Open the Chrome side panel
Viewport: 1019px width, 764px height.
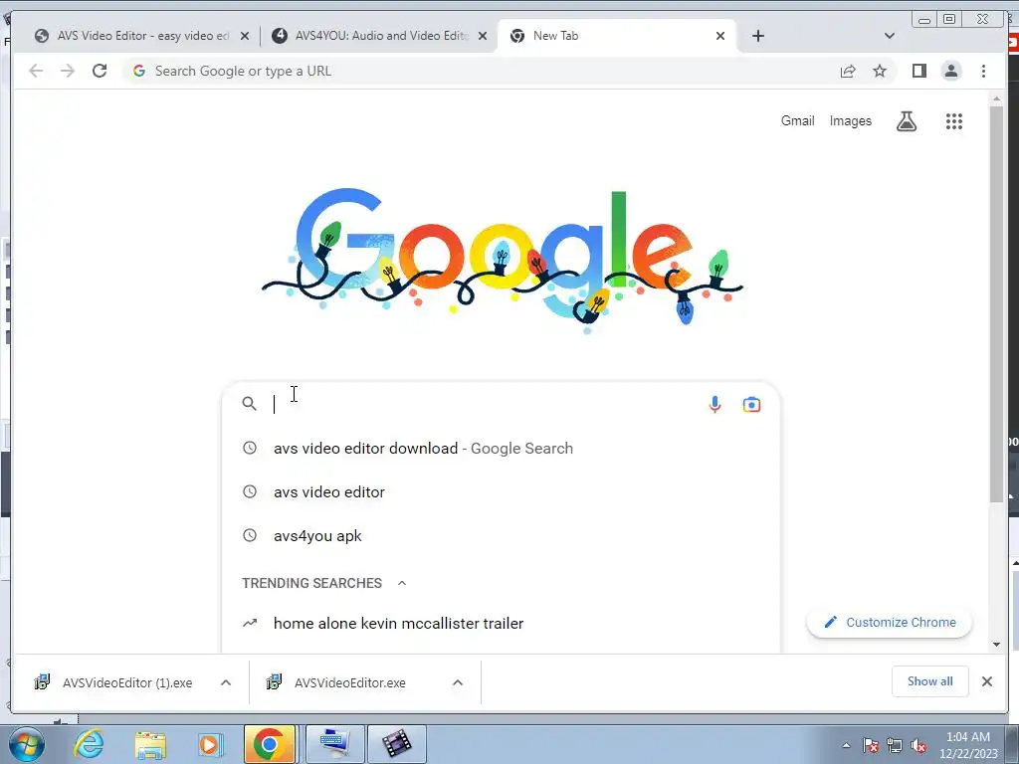[918, 71]
